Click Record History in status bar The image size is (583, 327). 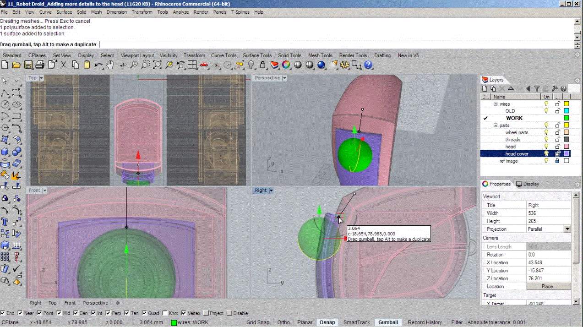point(425,322)
